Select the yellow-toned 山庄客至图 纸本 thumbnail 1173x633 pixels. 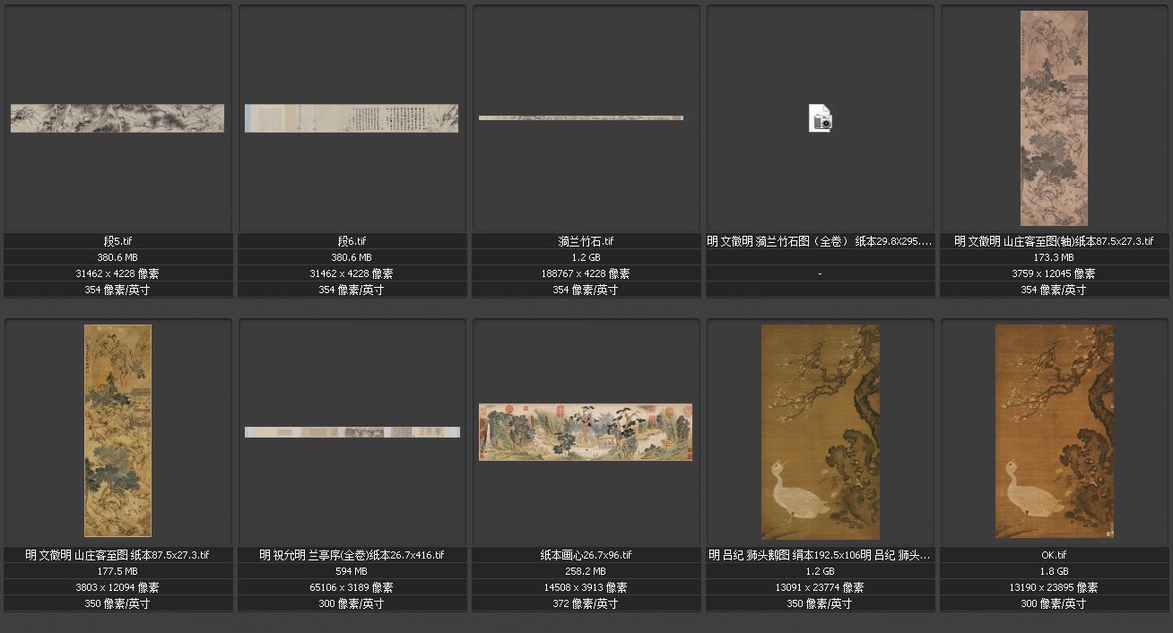click(x=117, y=430)
